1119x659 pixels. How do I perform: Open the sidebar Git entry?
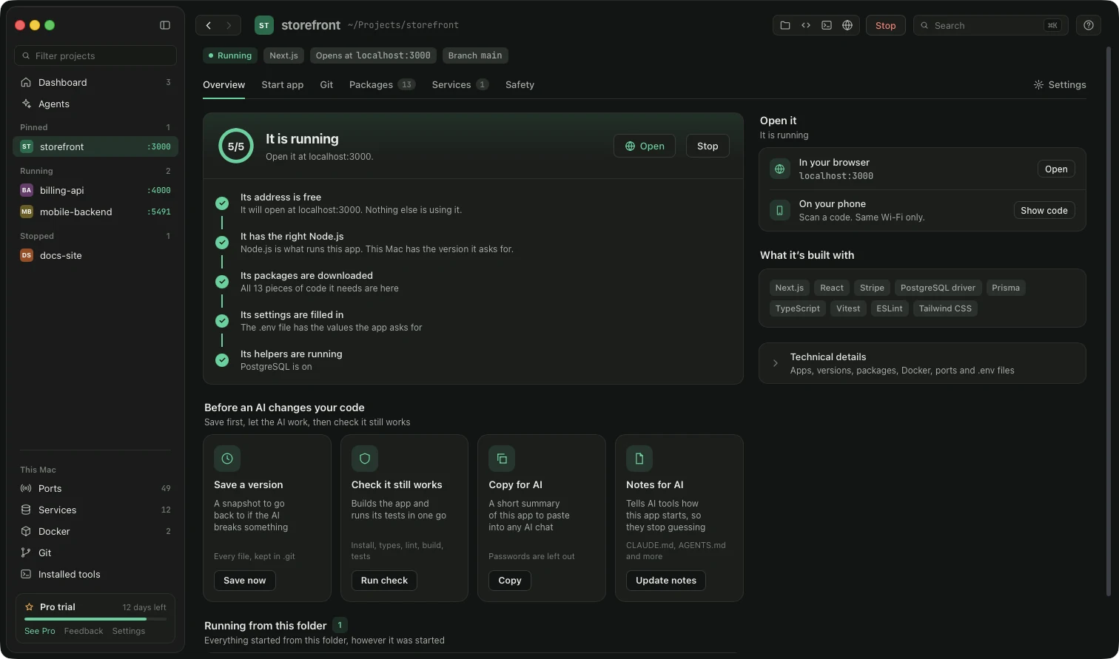pos(95,552)
